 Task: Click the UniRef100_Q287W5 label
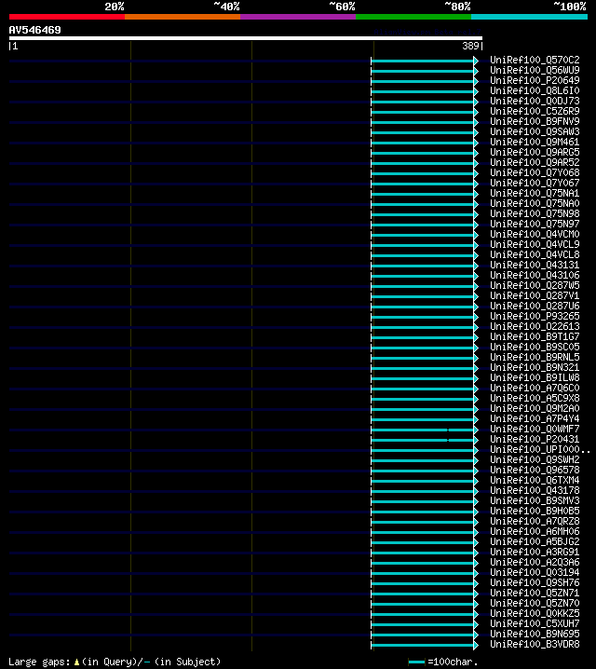[x=535, y=285]
